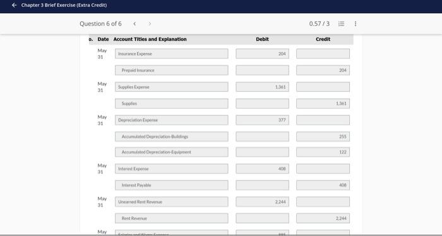Select the Interest Payable account field
The height and width of the screenshot is (236, 442).
[x=171, y=185]
